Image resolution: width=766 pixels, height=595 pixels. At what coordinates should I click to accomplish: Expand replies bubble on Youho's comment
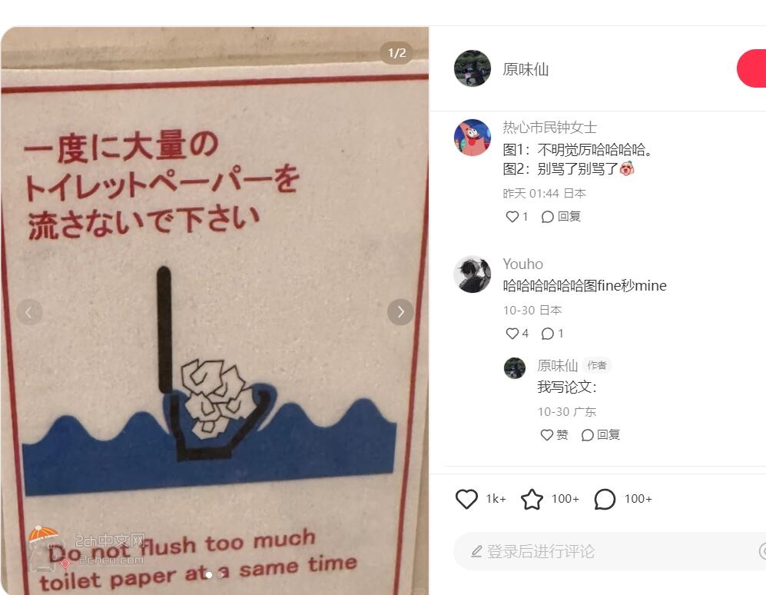(x=548, y=334)
